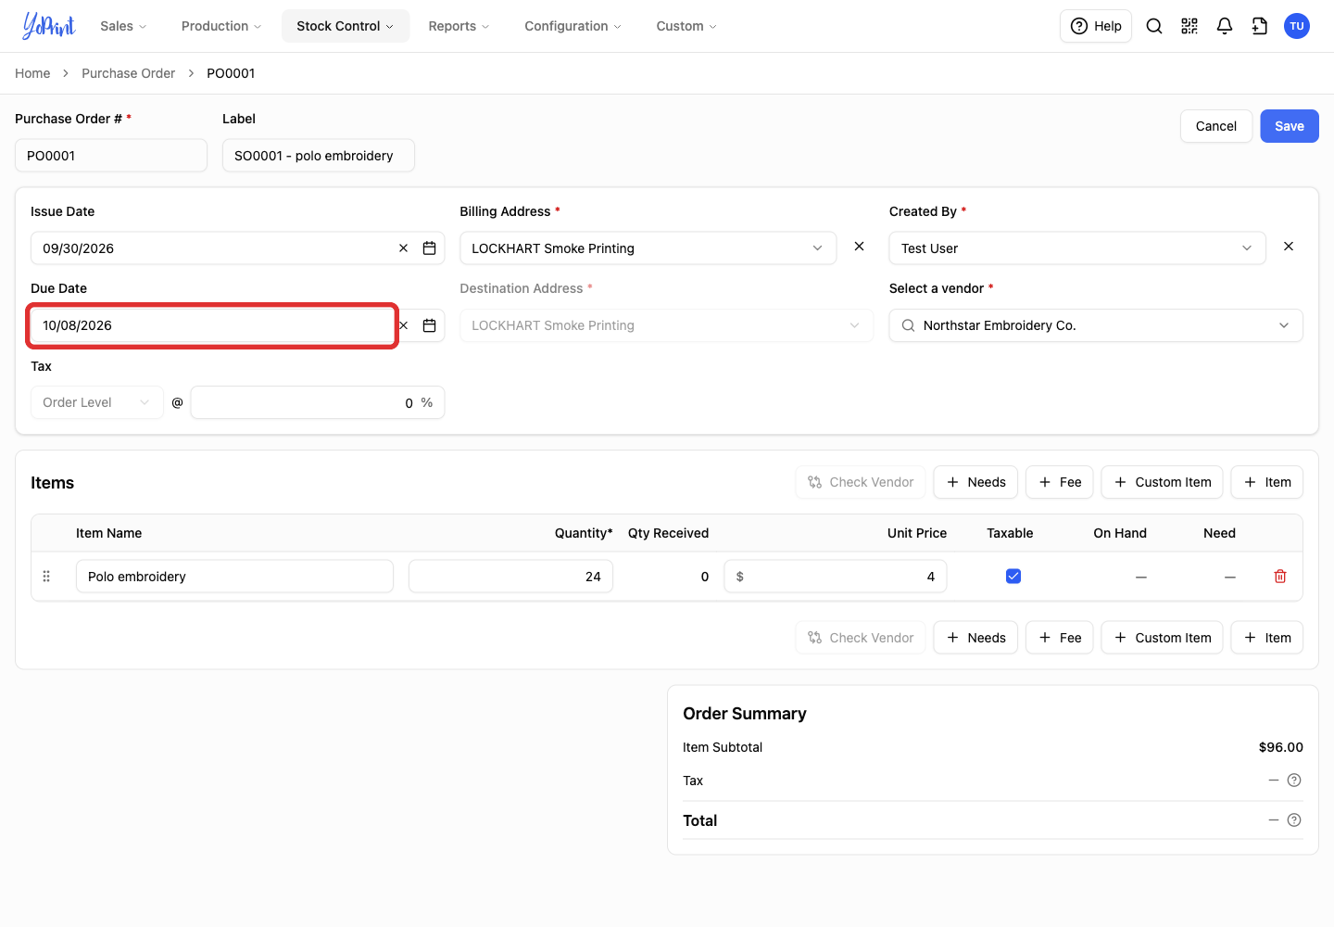1334x927 pixels.
Task: Open the Custom menu
Action: tap(686, 26)
